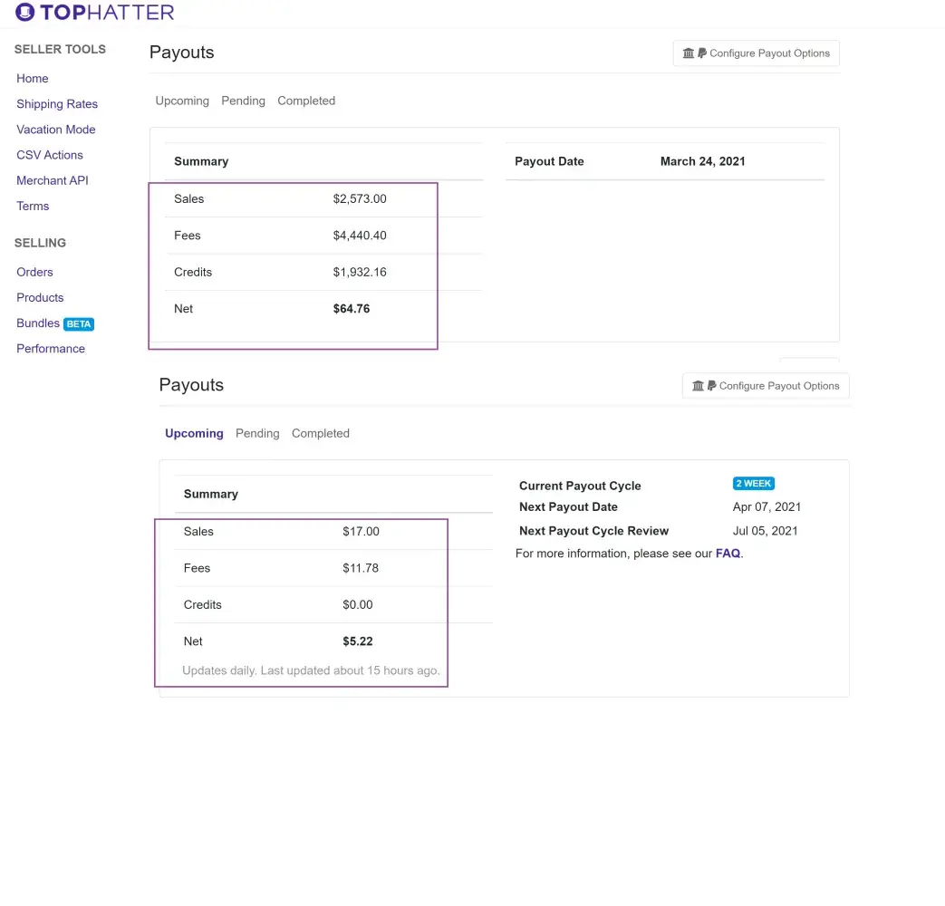Screen dimensions: 945x906
Task: Select CSV Actions in seller tools
Action: (50, 155)
